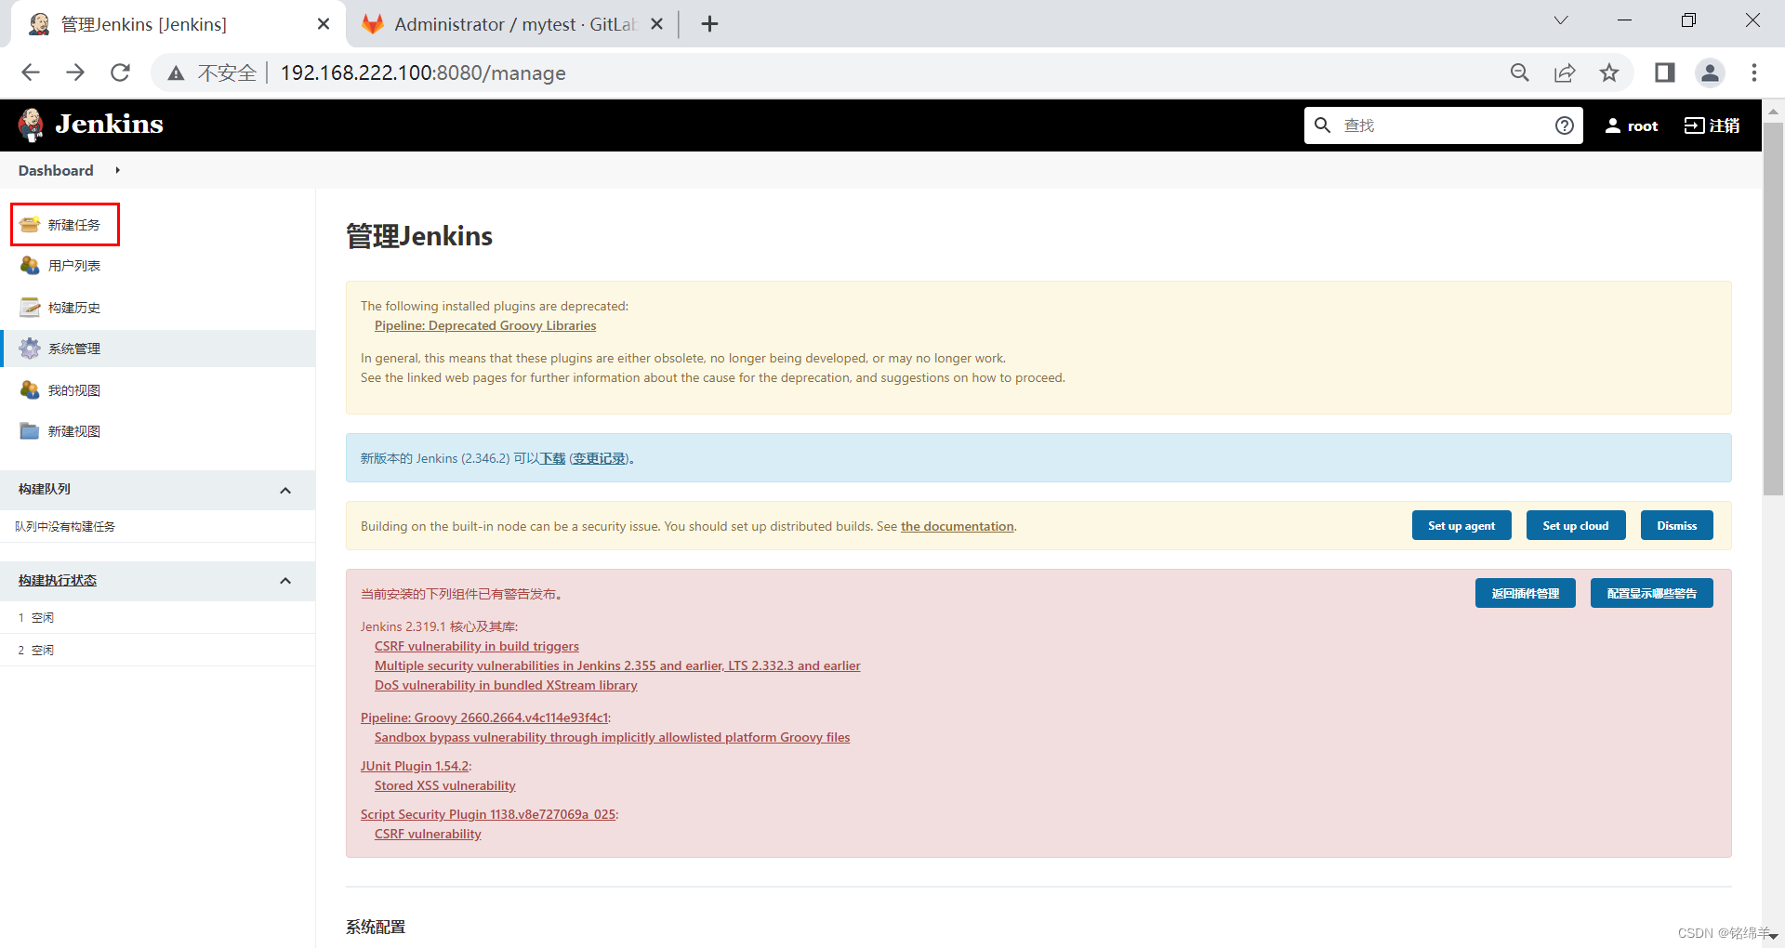The height and width of the screenshot is (948, 1785).
Task: Collapse the 构建队列 build queue panel
Action: pyautogui.click(x=285, y=490)
